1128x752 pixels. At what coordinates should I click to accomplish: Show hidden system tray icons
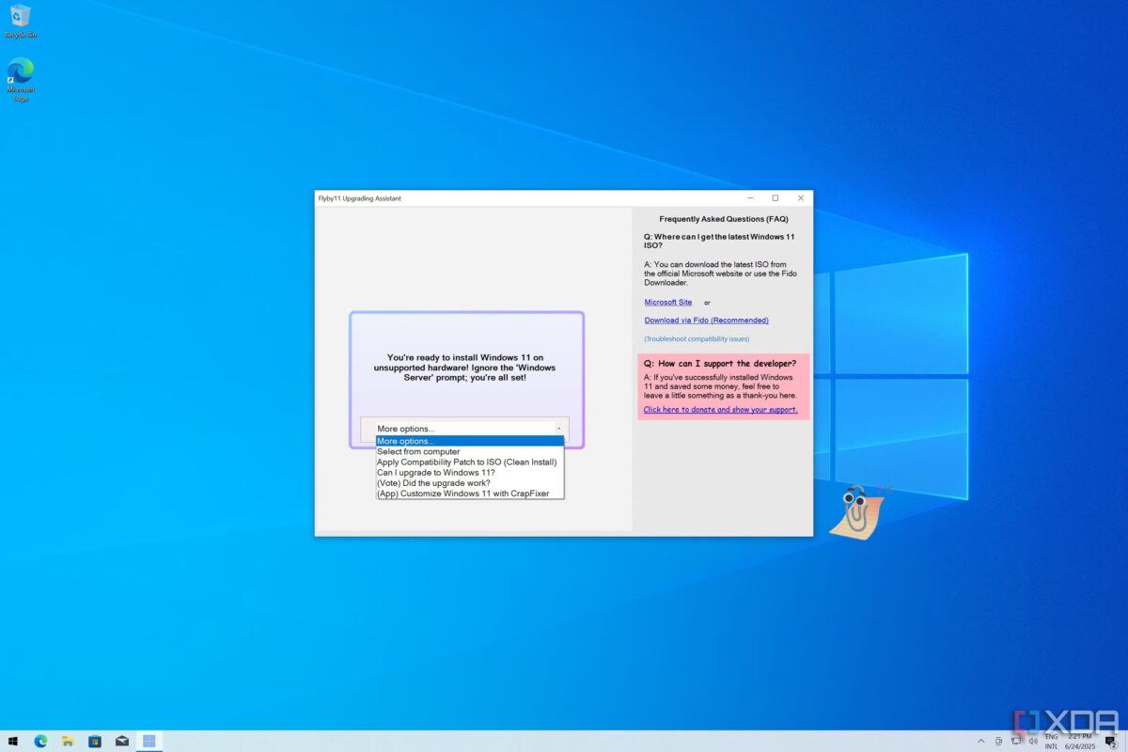click(981, 741)
